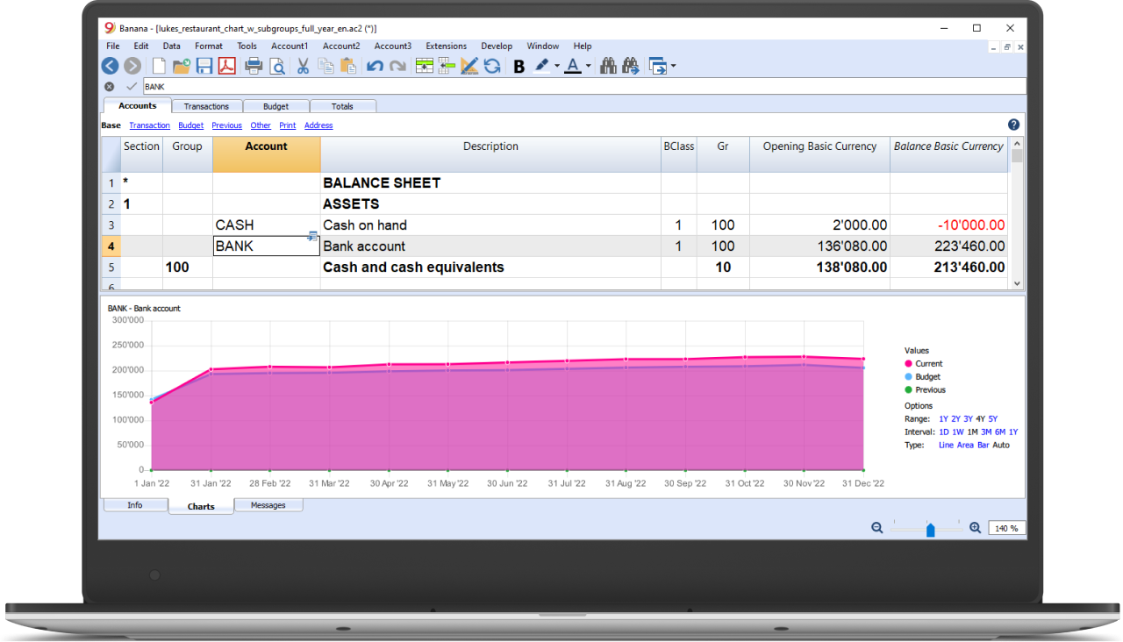
Task: Click the Account column header
Action: [x=267, y=153]
